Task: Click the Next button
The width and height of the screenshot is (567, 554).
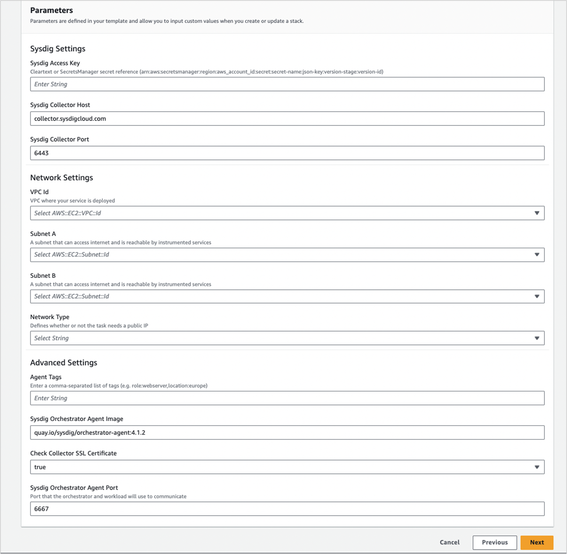Action: (x=537, y=542)
